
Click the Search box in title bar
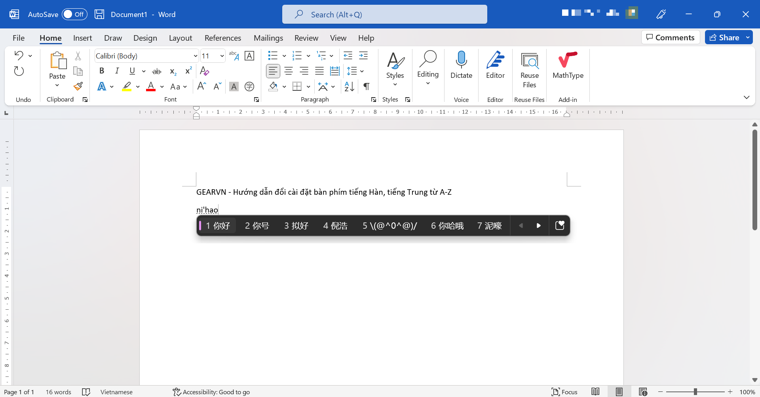384,15
